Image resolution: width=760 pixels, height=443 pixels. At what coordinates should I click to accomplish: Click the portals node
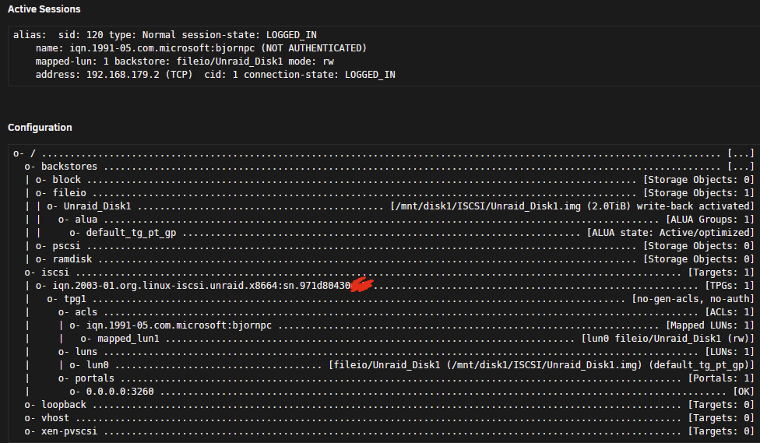point(94,378)
